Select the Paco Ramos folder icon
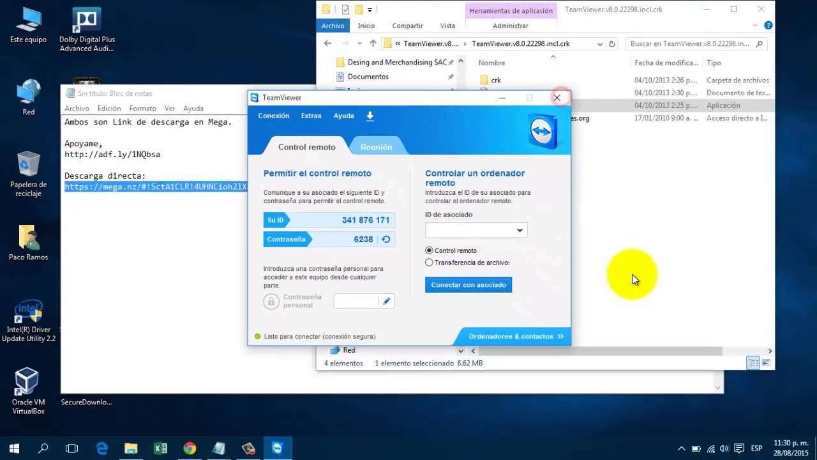This screenshot has width=817, height=460. 28,243
